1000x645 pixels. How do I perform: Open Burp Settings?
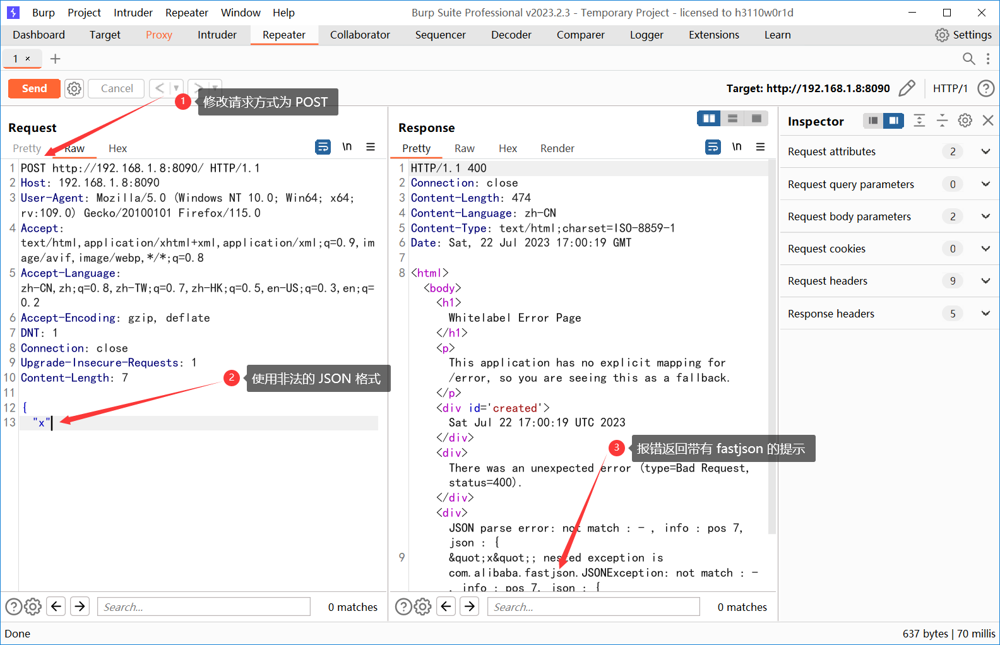pos(963,35)
